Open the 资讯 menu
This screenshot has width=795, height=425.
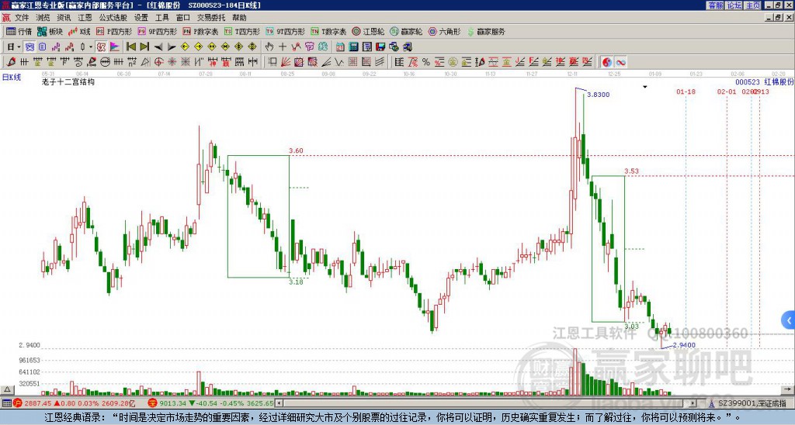click(64, 18)
